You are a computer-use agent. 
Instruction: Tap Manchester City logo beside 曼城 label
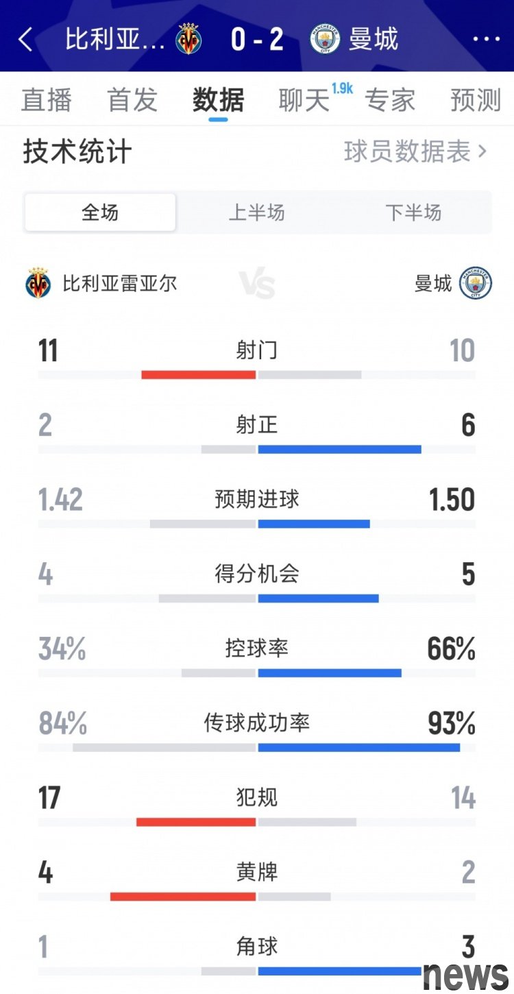pos(476,283)
